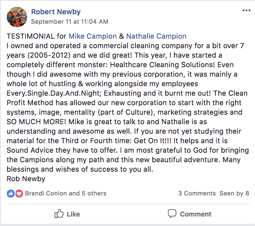Show the Seen by 8 list
The width and height of the screenshot is (255, 226).
click(234, 193)
